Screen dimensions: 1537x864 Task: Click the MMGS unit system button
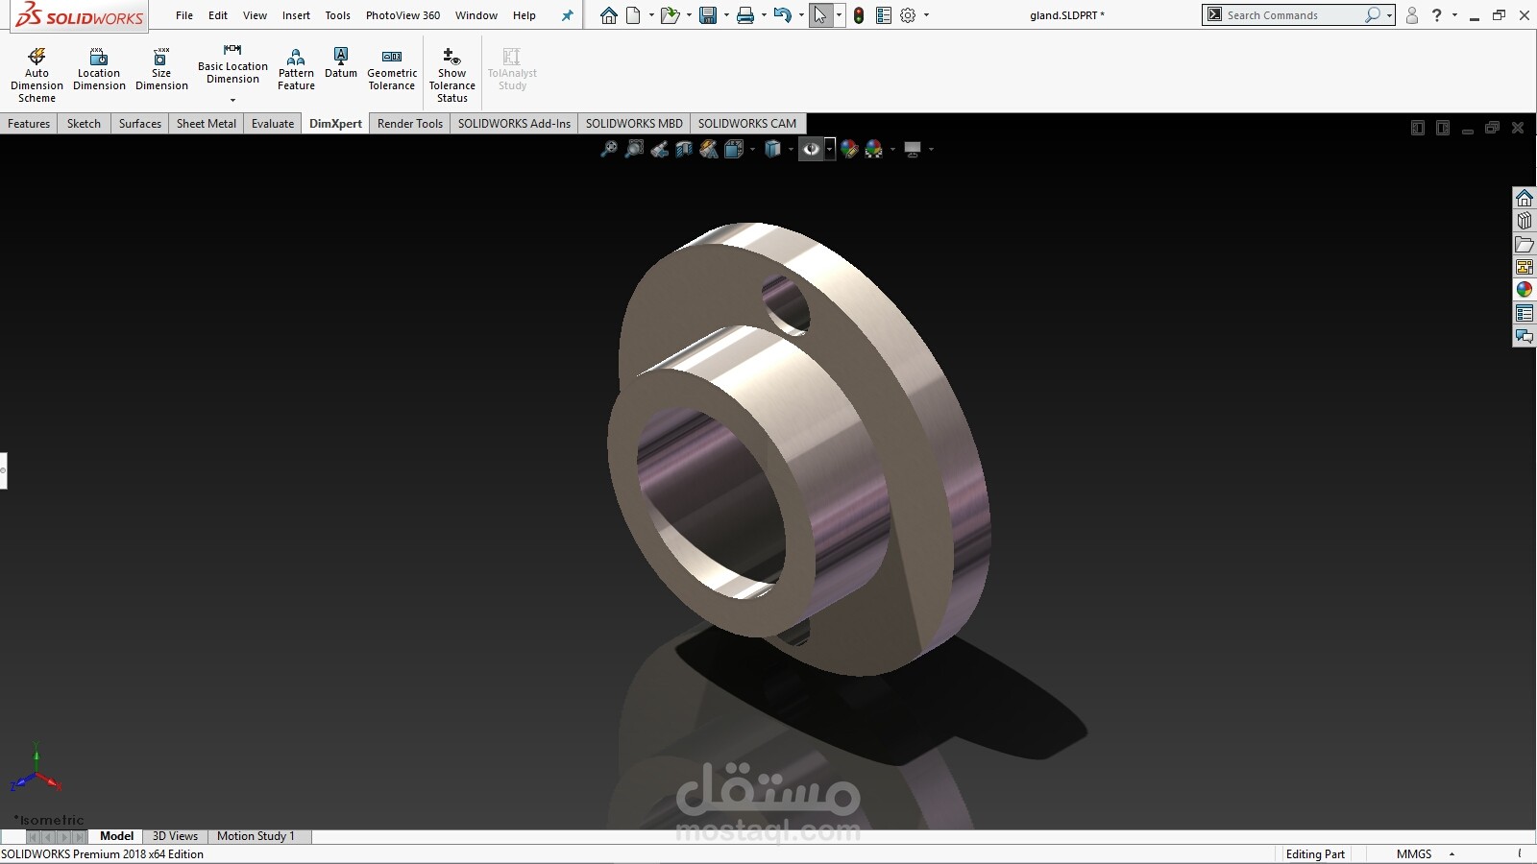[x=1414, y=854]
